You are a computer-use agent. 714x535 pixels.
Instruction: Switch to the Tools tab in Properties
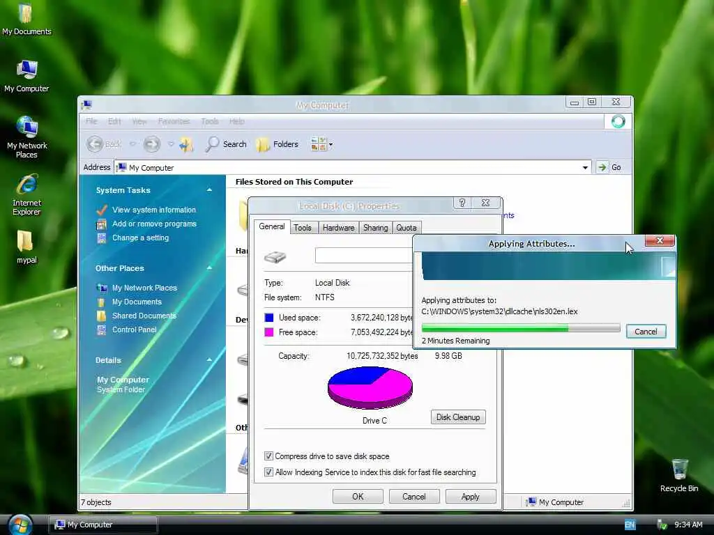(303, 228)
